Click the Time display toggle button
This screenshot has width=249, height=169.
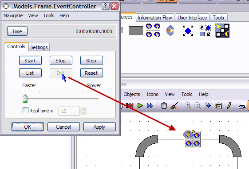(17, 31)
